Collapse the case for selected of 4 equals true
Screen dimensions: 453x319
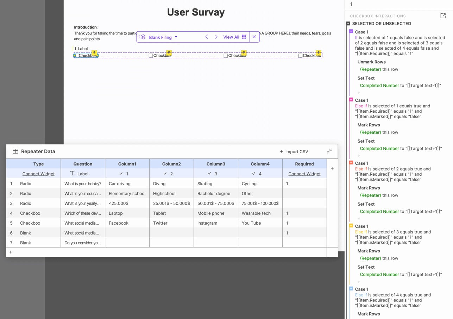click(x=351, y=289)
